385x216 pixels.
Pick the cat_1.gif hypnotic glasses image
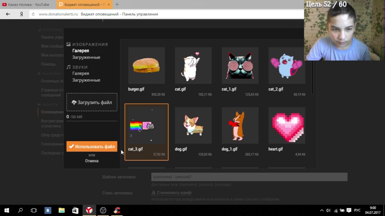click(240, 65)
